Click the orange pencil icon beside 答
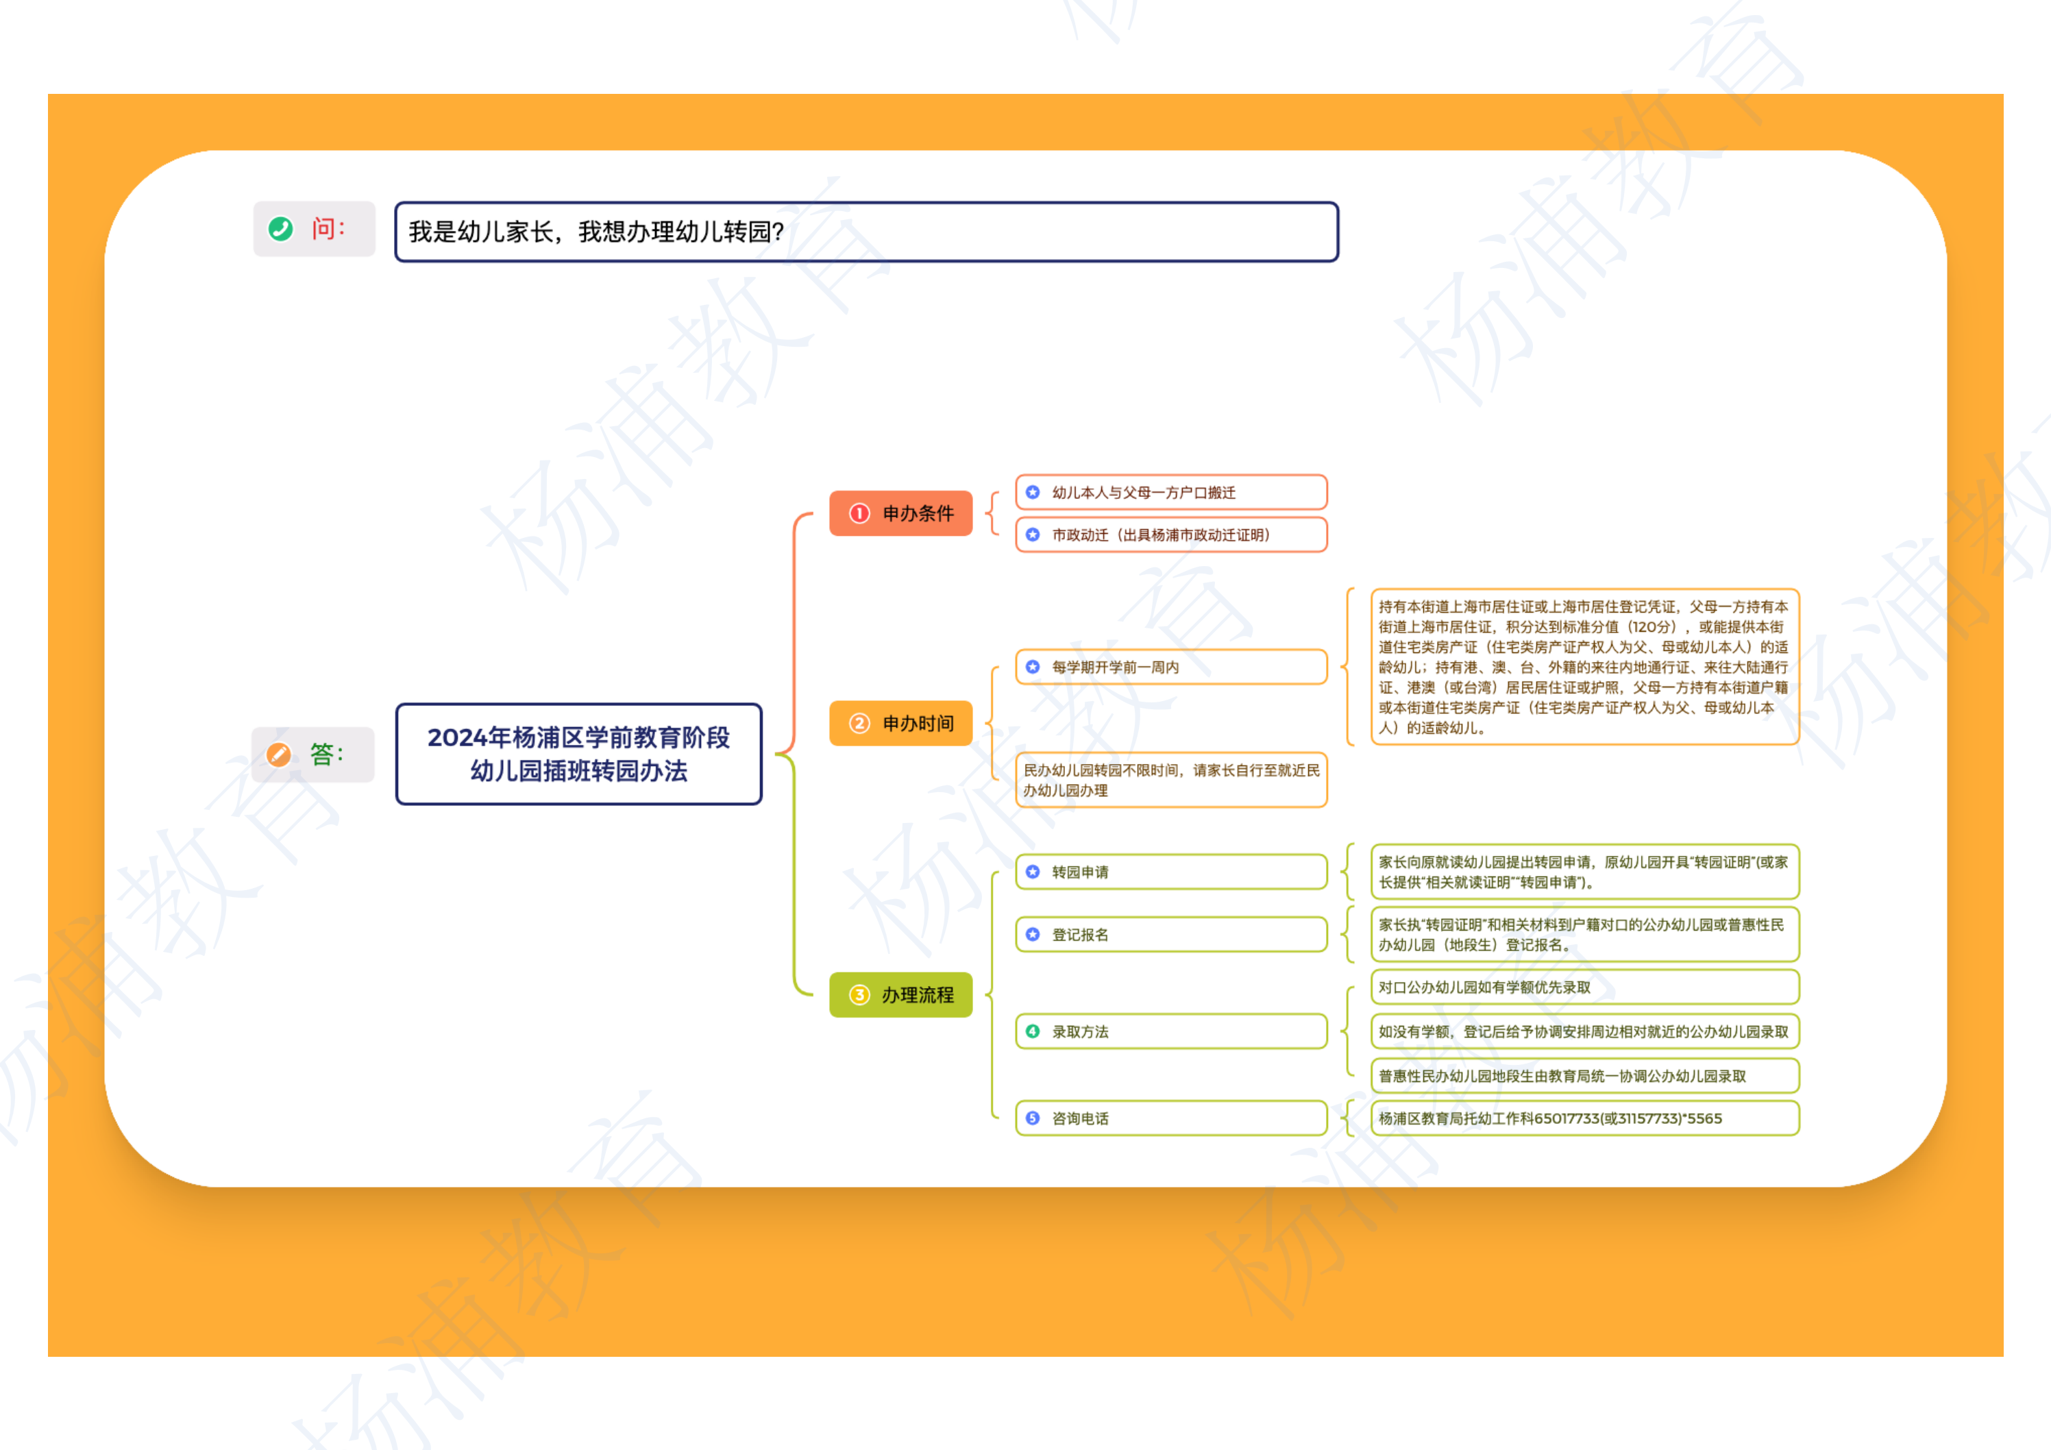 [x=279, y=755]
